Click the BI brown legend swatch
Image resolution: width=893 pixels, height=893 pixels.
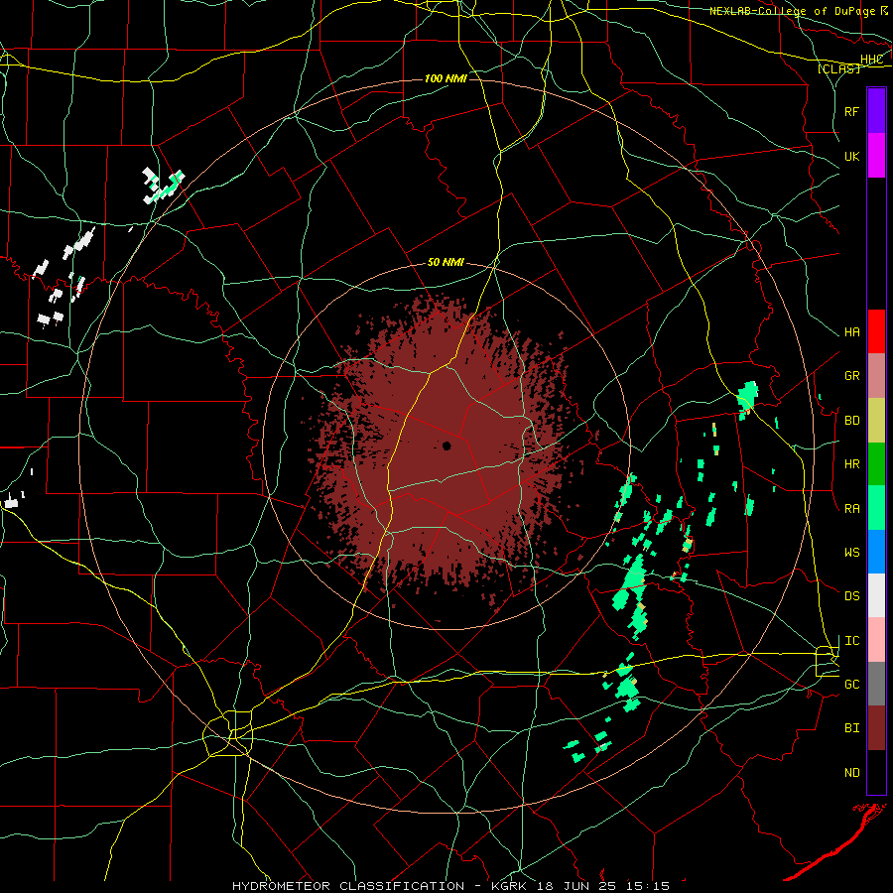click(876, 728)
